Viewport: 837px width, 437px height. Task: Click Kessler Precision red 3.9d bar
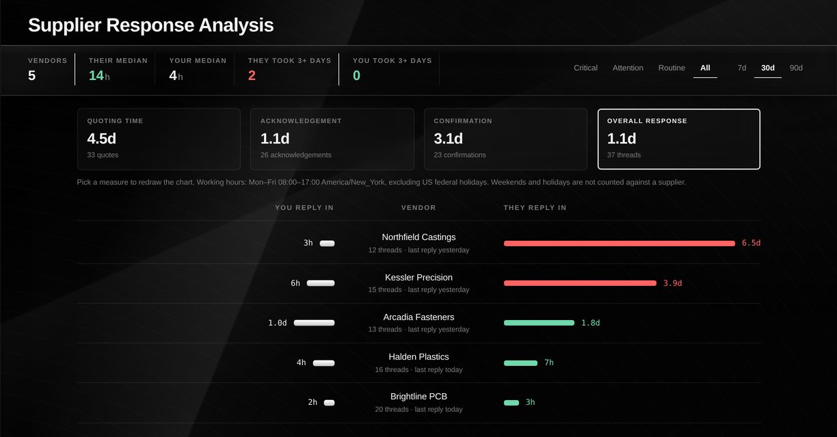(580, 283)
